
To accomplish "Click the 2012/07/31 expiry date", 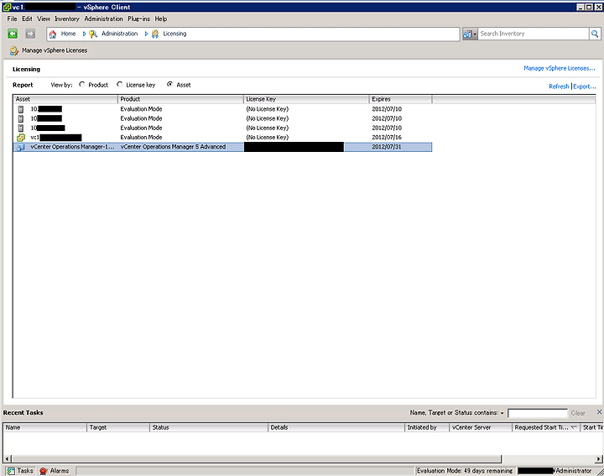I will [387, 147].
